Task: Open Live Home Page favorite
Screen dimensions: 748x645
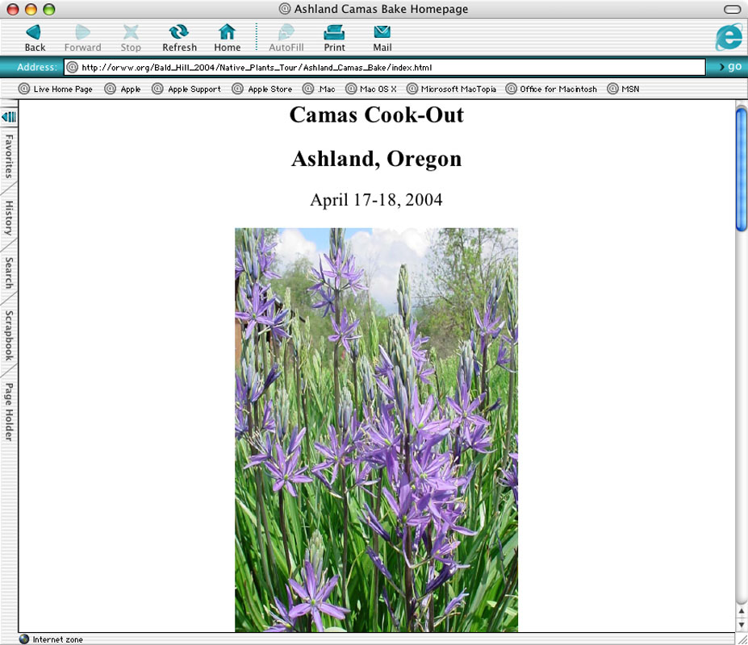Action: tap(56, 89)
